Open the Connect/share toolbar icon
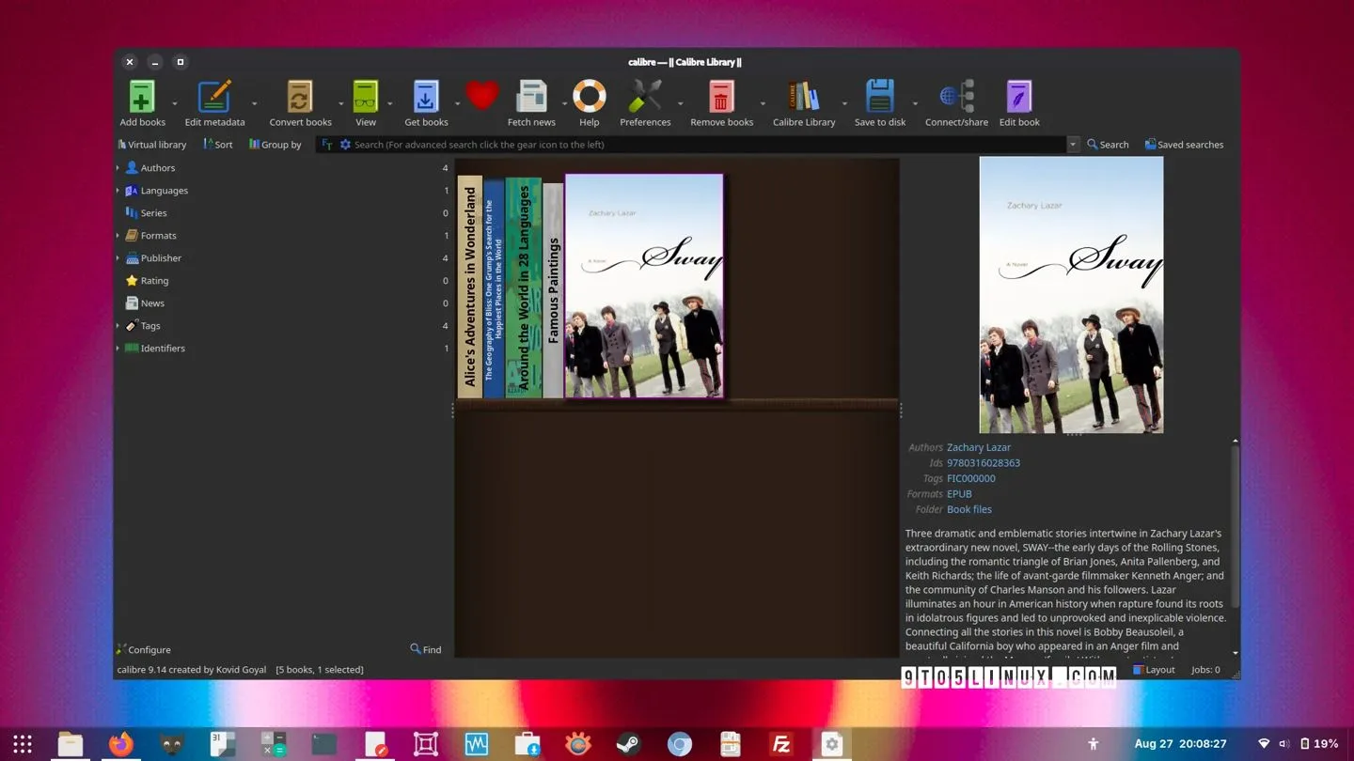Screen dimensions: 1354x761 (956, 97)
